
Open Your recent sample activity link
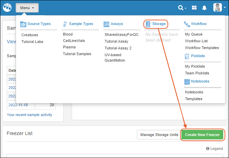tap(30, 115)
